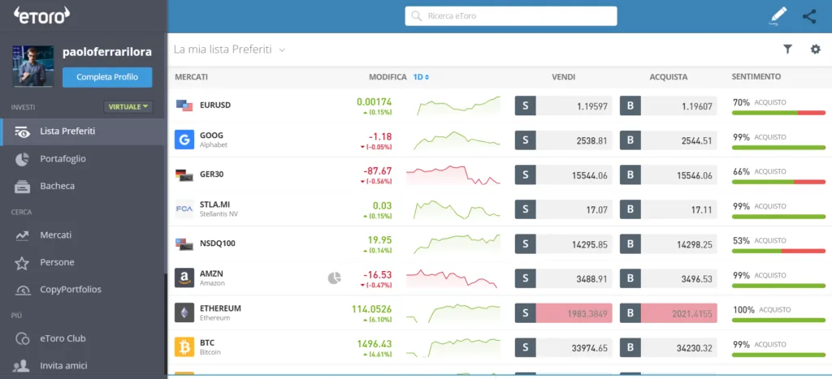832x379 pixels.
Task: Click the Invita amici people icon
Action: pos(21,366)
